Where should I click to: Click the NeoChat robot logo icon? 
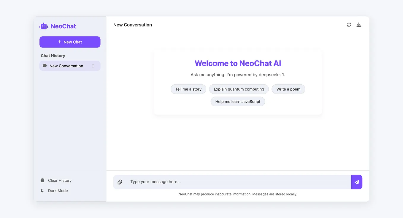43,26
